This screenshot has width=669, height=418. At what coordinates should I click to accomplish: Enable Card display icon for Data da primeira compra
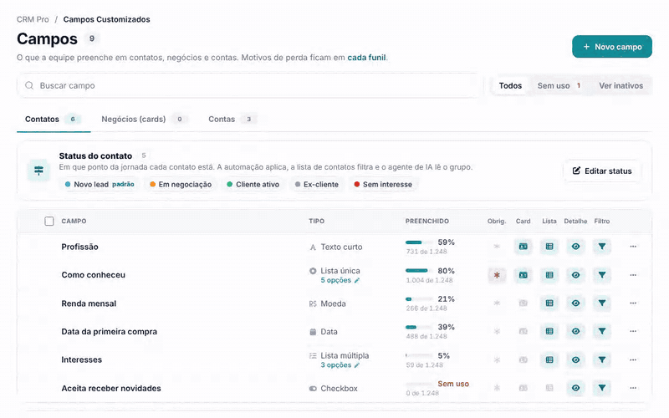point(523,331)
